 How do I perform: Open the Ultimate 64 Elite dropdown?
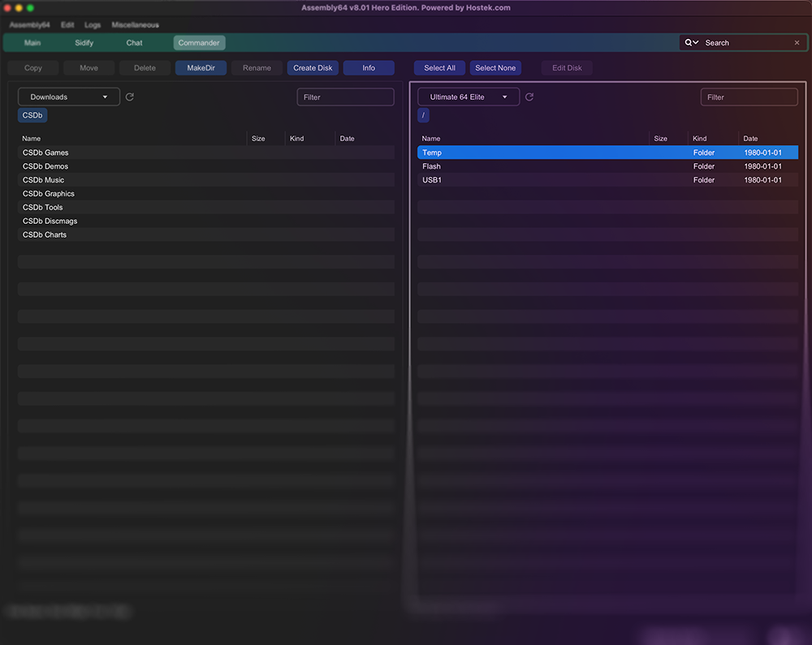tap(469, 97)
